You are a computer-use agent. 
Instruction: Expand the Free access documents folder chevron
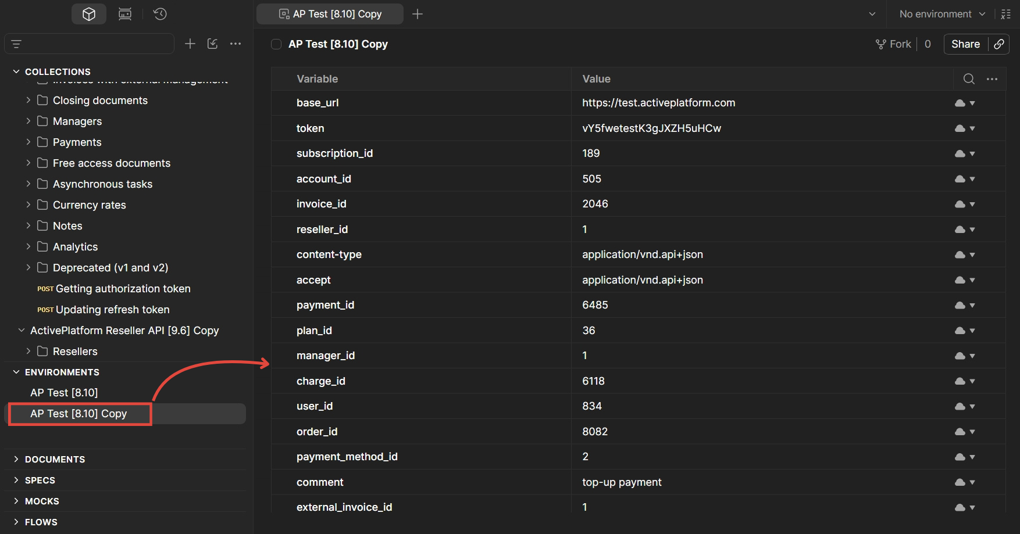(28, 163)
